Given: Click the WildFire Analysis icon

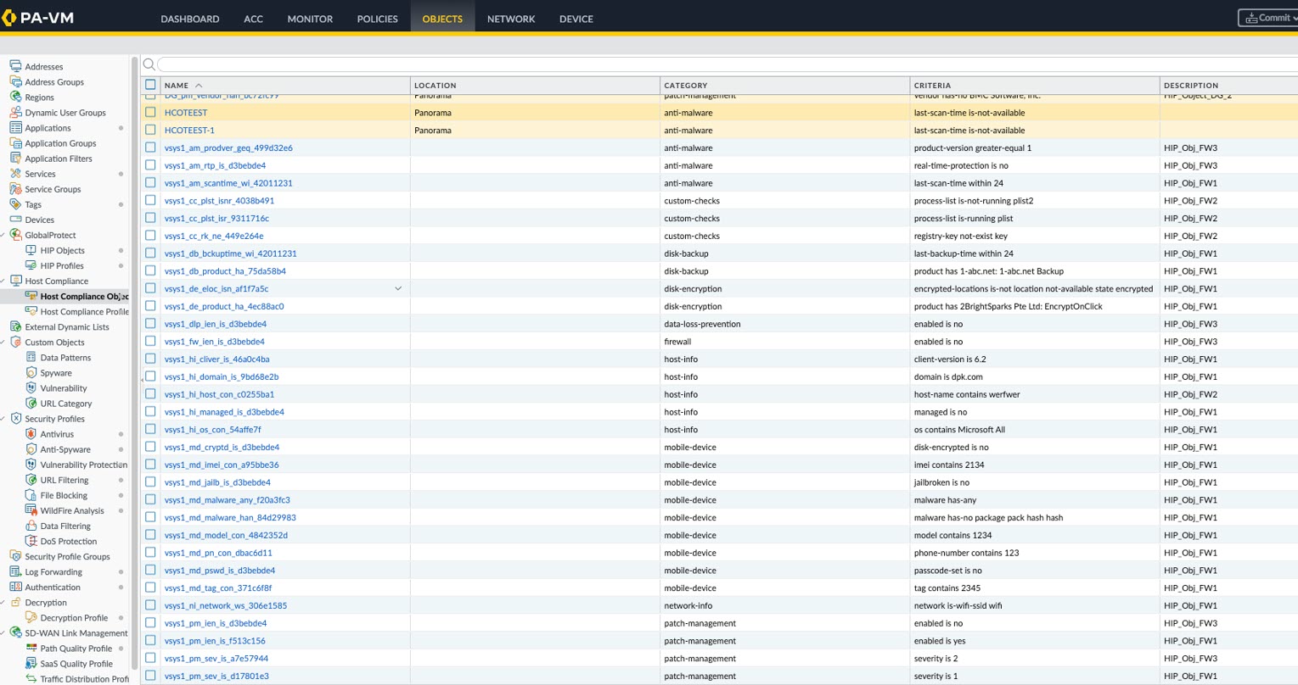Looking at the screenshot, I should point(31,510).
